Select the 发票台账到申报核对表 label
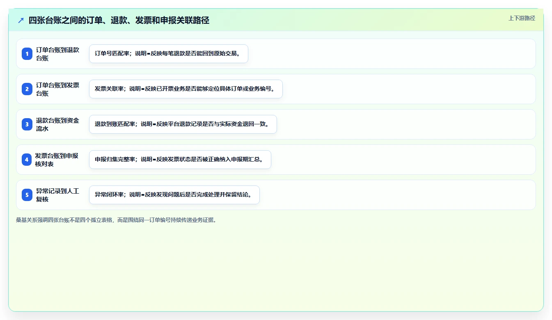552x320 pixels. [x=57, y=160]
